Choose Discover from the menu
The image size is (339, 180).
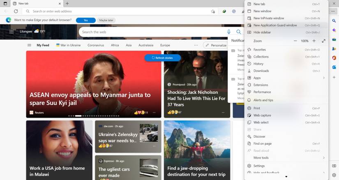pos(286,136)
